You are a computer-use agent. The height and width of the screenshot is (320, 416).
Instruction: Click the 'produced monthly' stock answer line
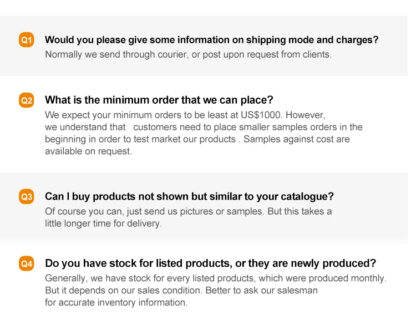(215, 278)
